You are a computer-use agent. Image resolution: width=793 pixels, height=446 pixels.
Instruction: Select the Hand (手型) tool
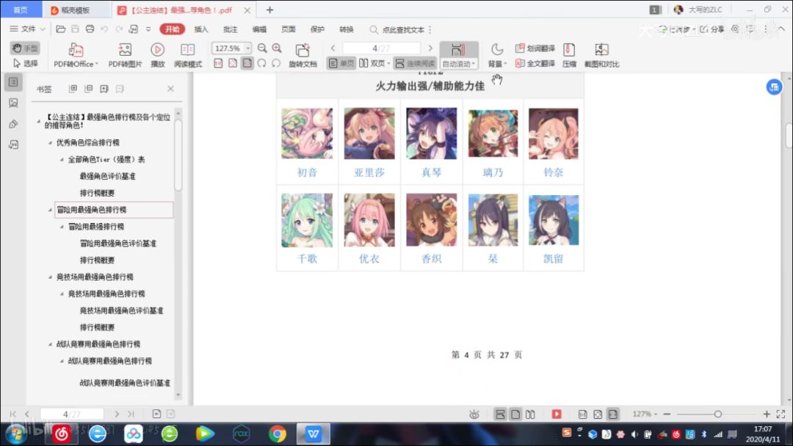(25, 48)
